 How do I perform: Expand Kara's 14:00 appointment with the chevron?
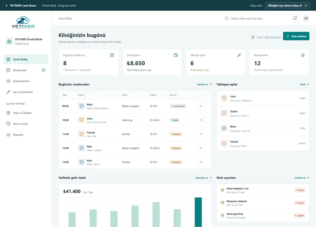(201, 162)
